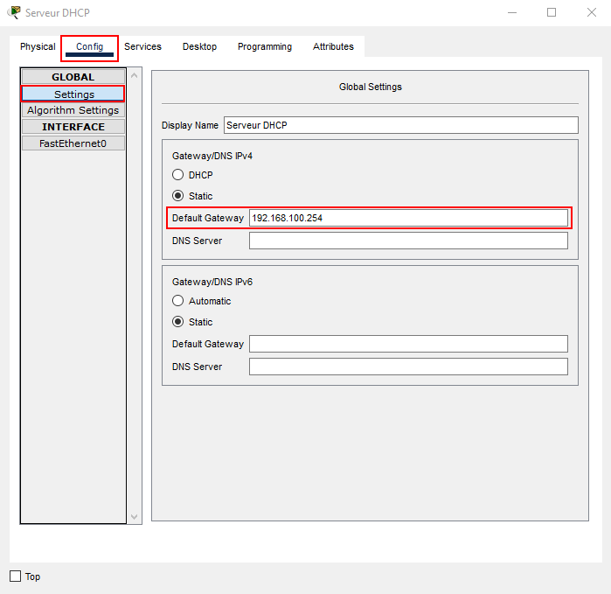The width and height of the screenshot is (611, 594).
Task: Click the IPv6 DNS Server field
Action: pyautogui.click(x=408, y=367)
